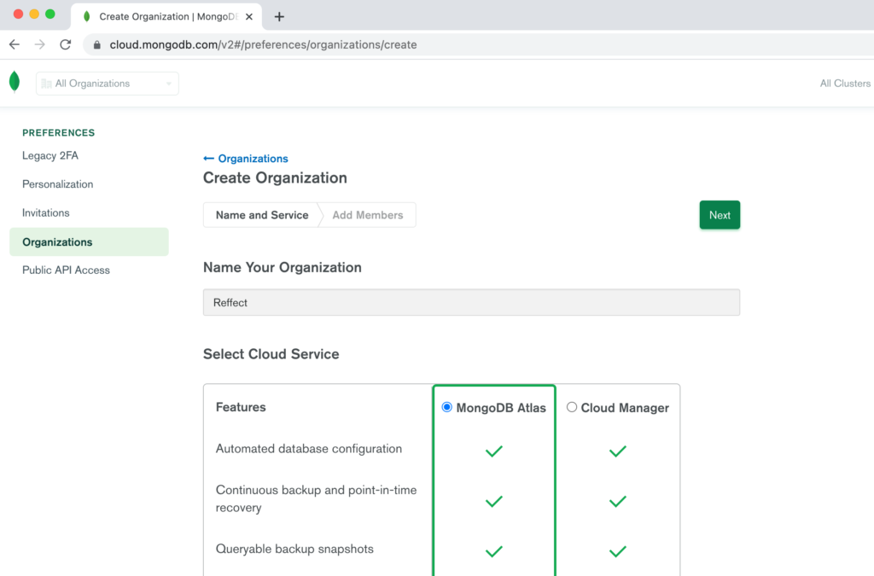This screenshot has width=874, height=576.
Task: Open the All Organizations dropdown
Action: pos(107,84)
